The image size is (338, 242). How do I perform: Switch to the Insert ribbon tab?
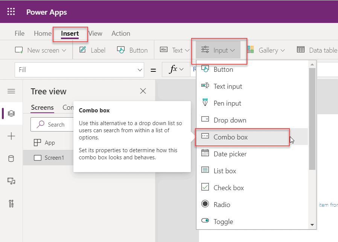coord(70,33)
